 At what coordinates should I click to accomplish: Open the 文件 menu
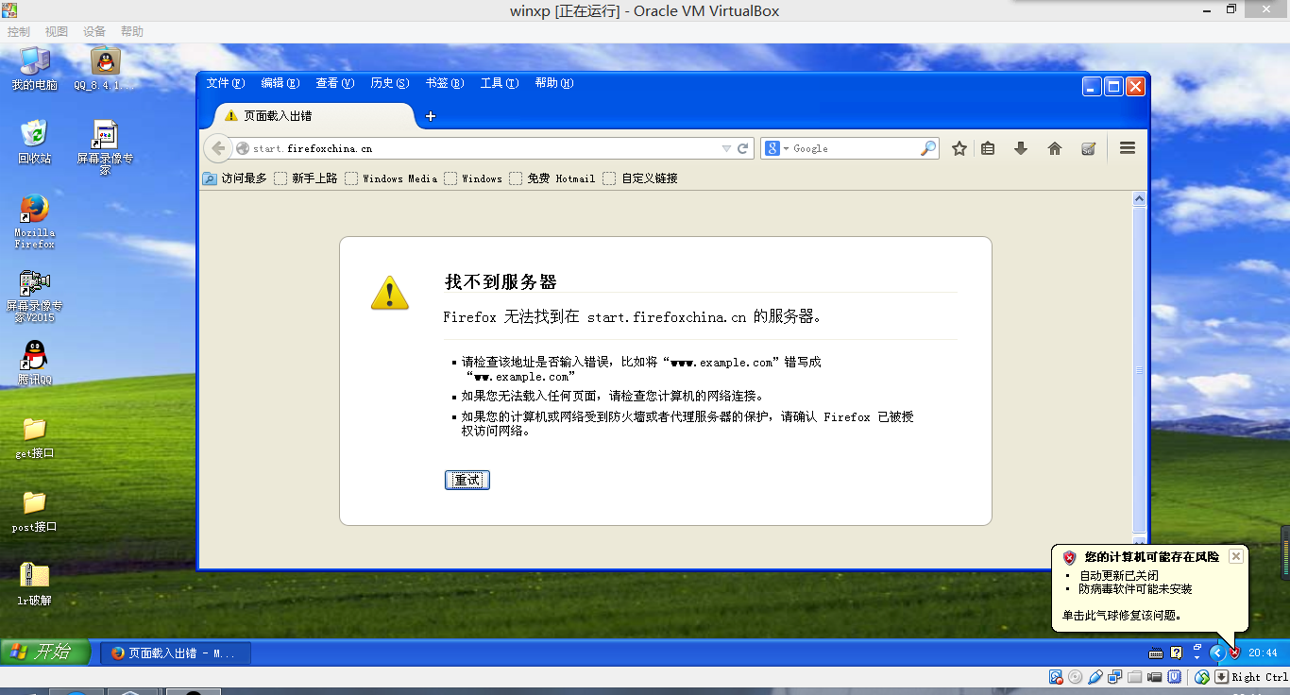(226, 83)
